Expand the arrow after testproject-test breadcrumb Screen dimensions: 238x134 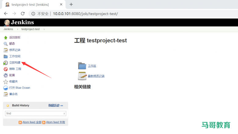click(44, 29)
